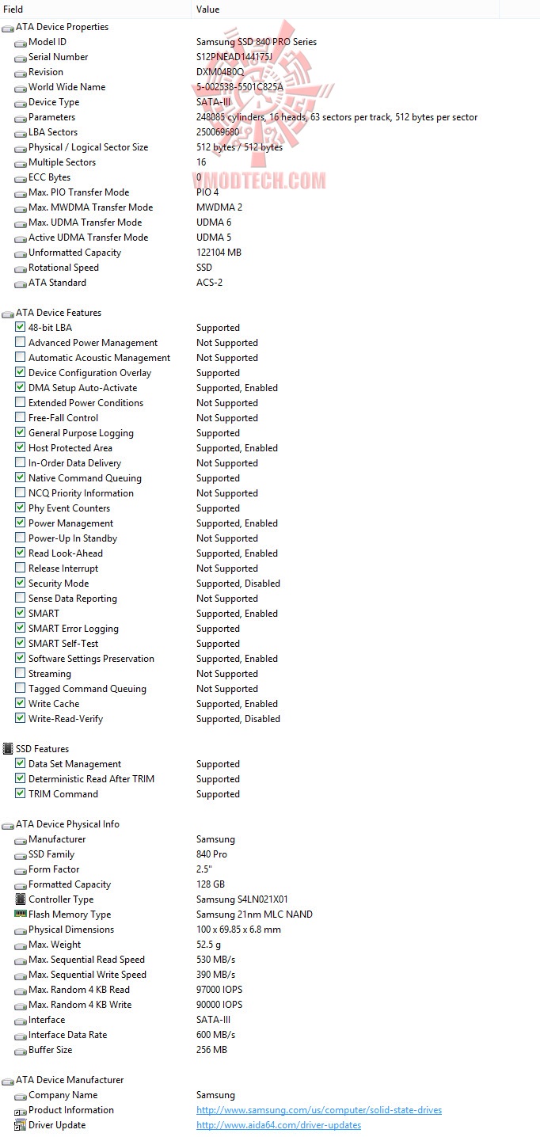Click the update icon beside Driver Update
This screenshot has height=1137, width=540.
tap(21, 1125)
